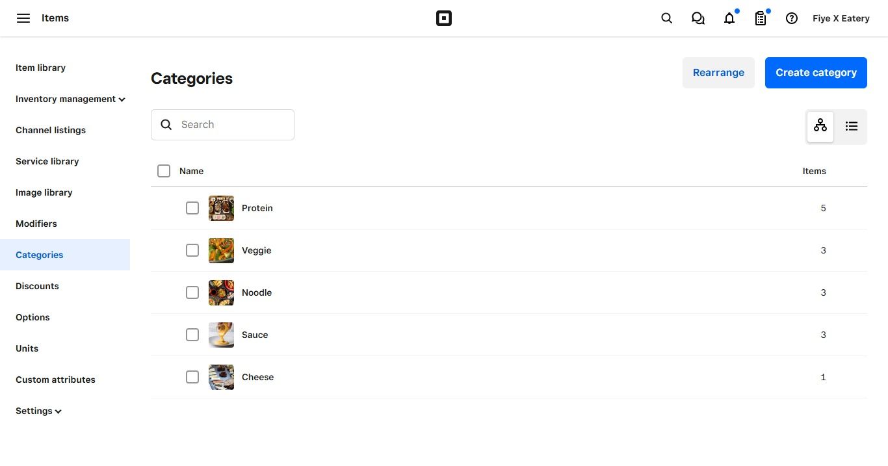The width and height of the screenshot is (888, 466).
Task: Switch to flat list view
Action: point(852,126)
